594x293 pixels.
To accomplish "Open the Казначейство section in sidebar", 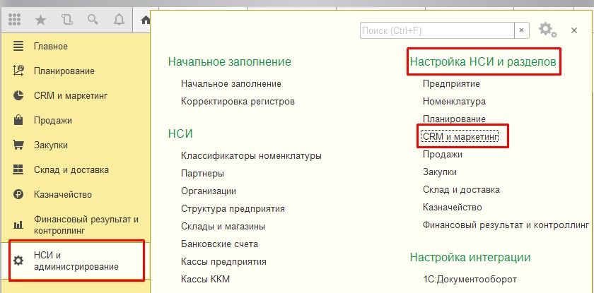I will coord(63,195).
